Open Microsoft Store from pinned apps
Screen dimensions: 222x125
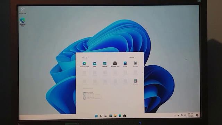pyautogui.click(x=115, y=64)
